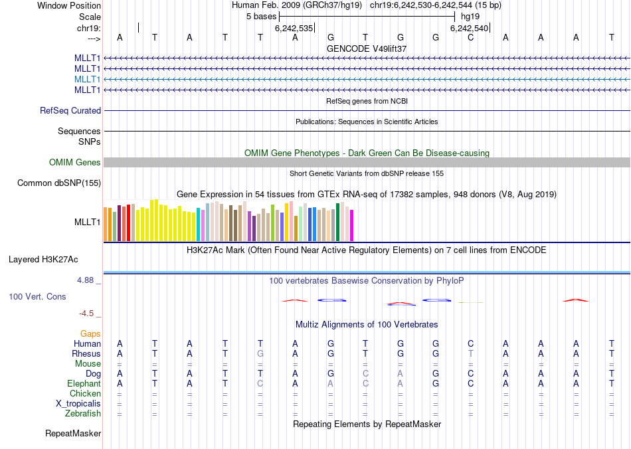Open Multiz Alignments of 100 Vertebrates title
The width and height of the screenshot is (631, 449).
pos(367,325)
